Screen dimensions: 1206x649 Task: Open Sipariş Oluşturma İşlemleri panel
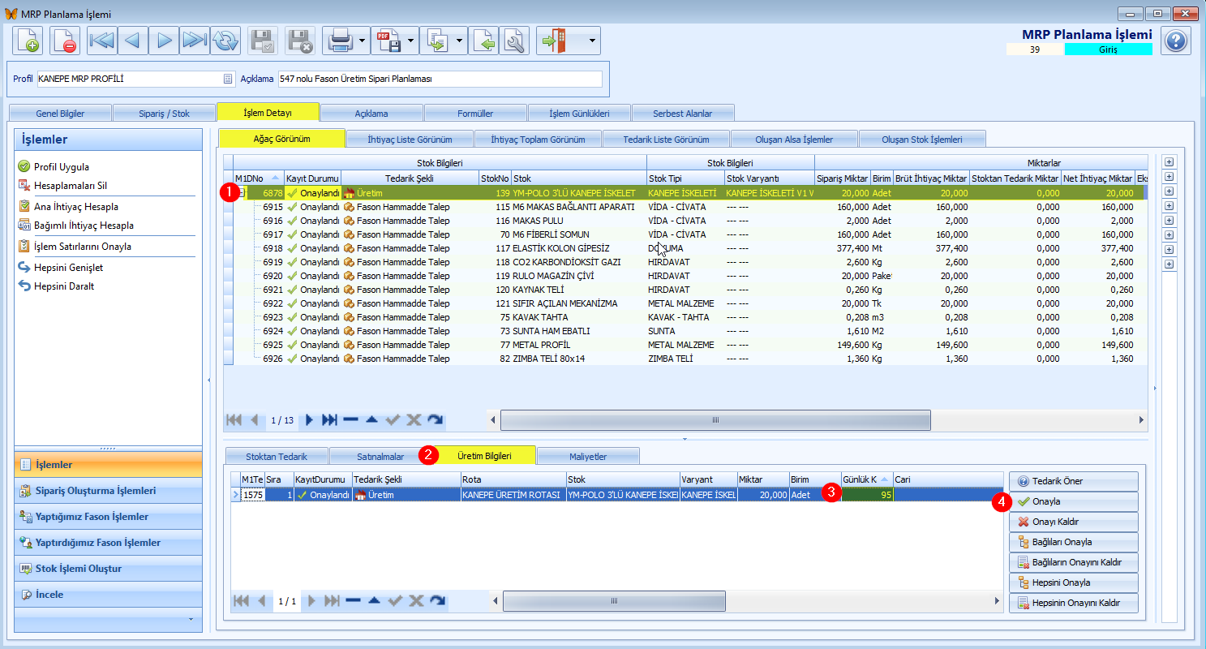pos(108,491)
